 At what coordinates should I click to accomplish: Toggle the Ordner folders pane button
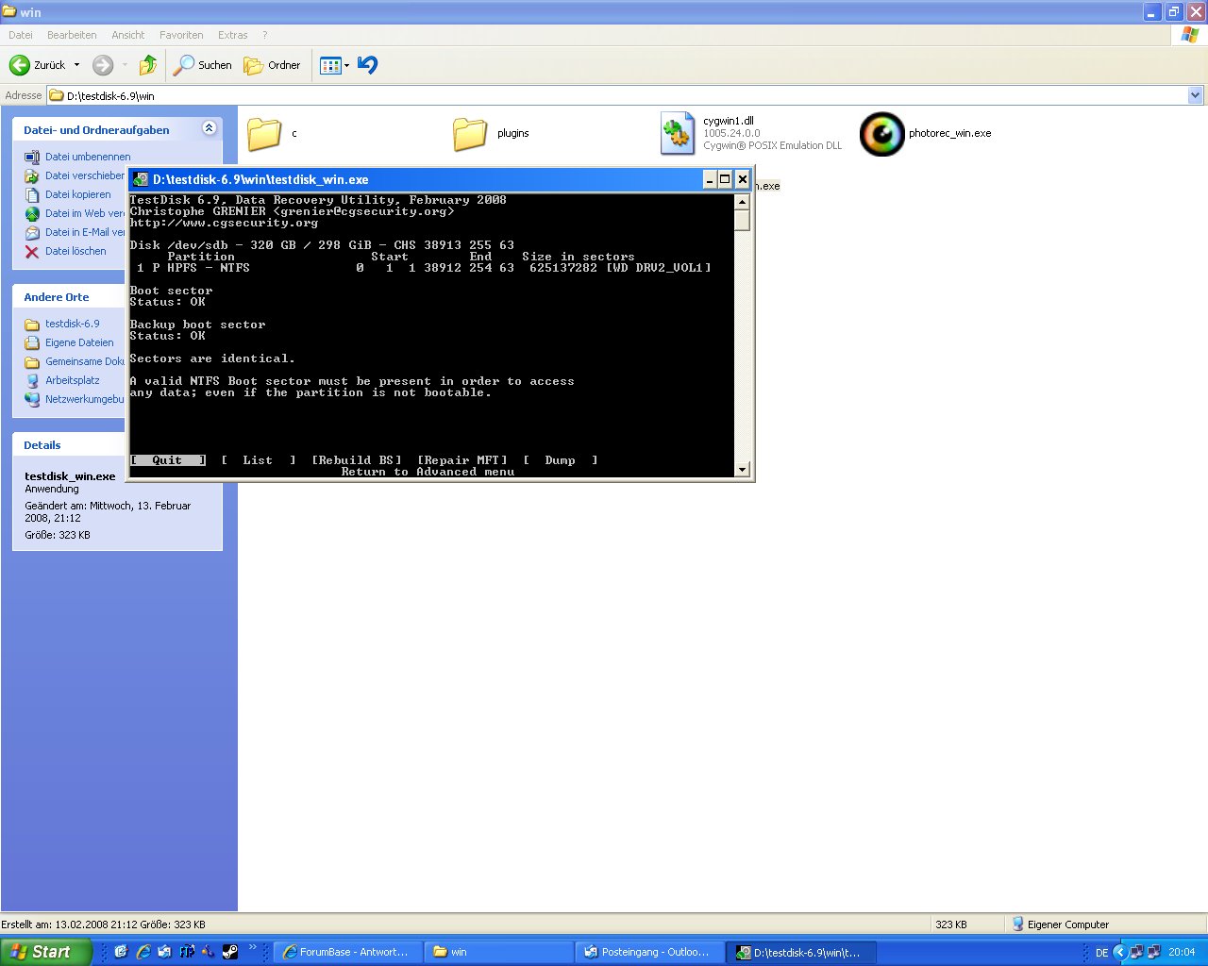272,65
